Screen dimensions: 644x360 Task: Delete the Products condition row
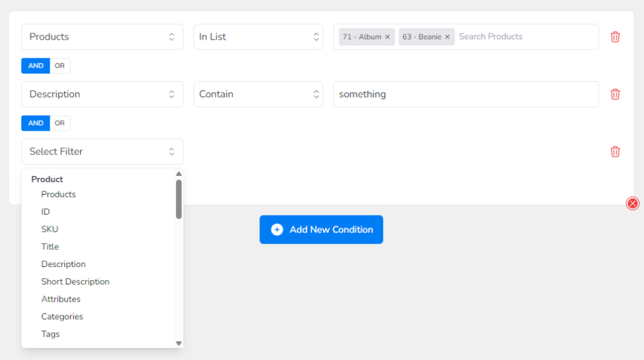point(615,37)
